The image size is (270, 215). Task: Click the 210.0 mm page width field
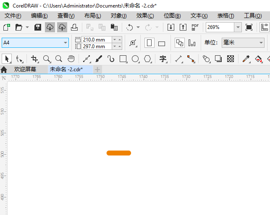(x=97, y=40)
